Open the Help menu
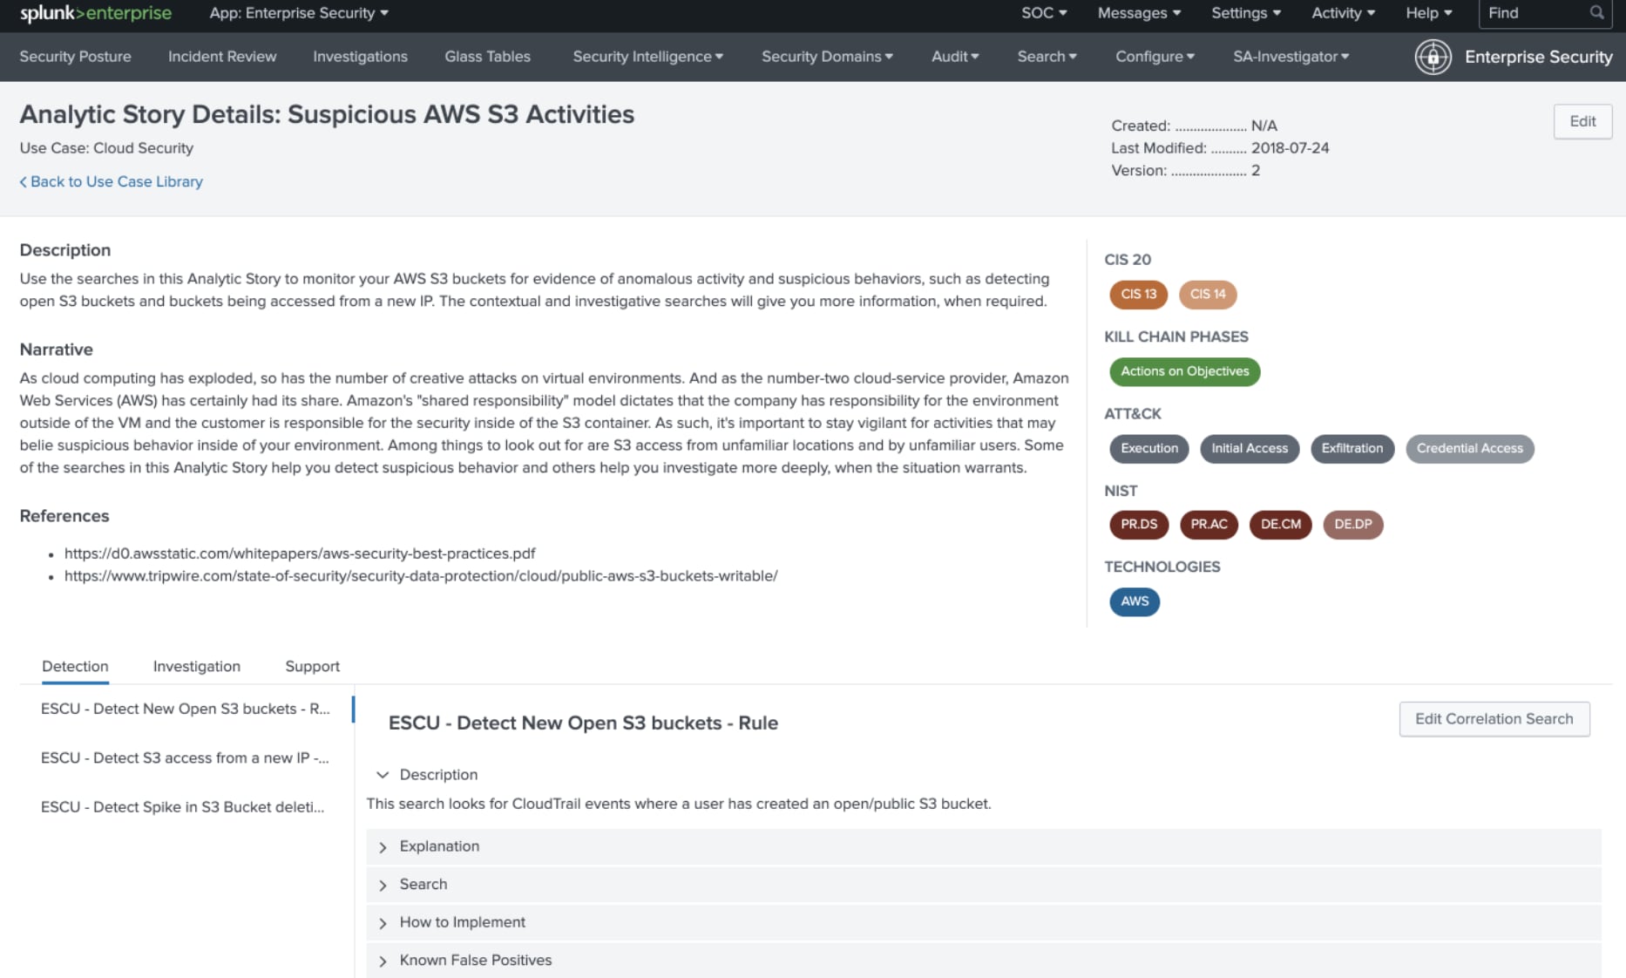Viewport: 1626px width, 978px height. pyautogui.click(x=1429, y=13)
